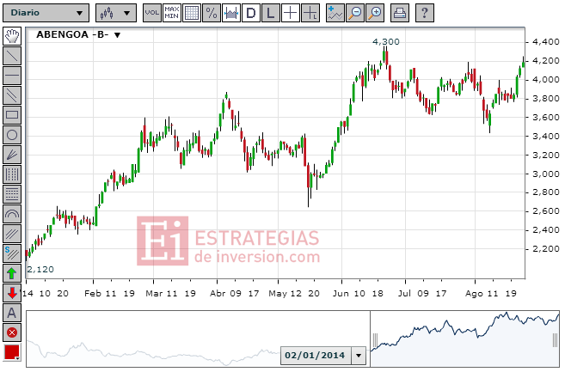Click the 4,400 price axis label
This screenshot has height=372, width=565.
coord(546,42)
